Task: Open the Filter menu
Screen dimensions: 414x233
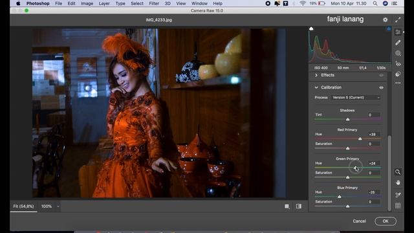Action: pos(154,3)
